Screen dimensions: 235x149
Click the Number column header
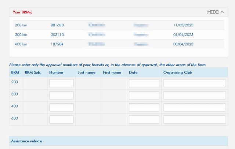[56, 72]
